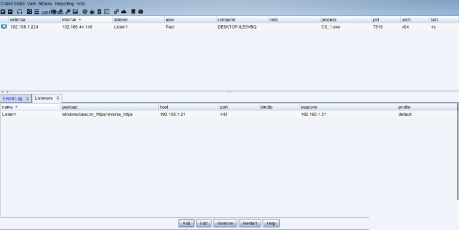Open the Help menu in menu bar
This screenshot has height=230, width=459.
(x=80, y=4)
